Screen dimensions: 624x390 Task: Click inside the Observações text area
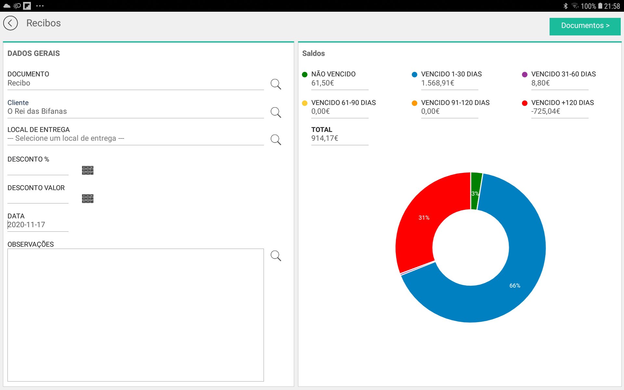(x=135, y=315)
